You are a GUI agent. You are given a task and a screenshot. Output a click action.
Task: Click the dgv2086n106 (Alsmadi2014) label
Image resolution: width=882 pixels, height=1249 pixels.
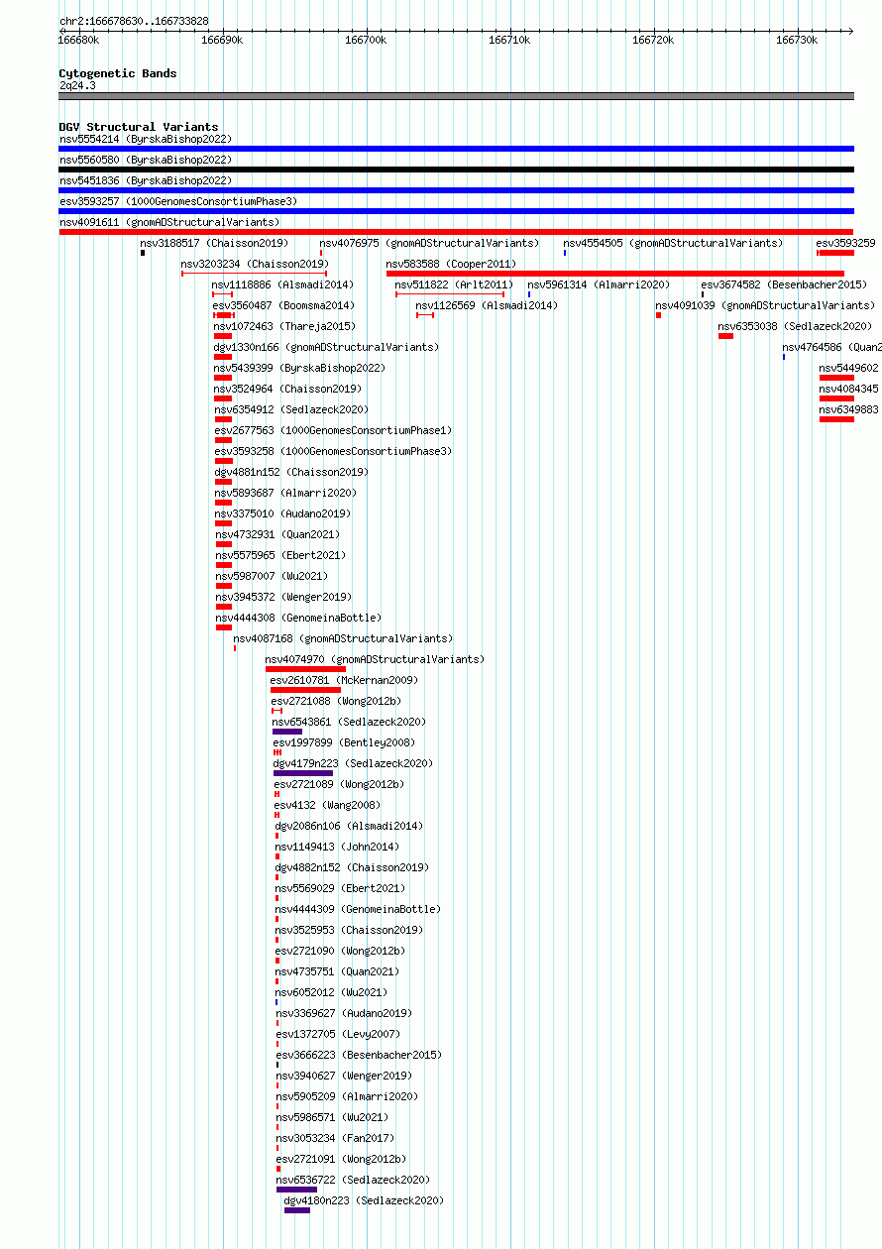pos(349,826)
